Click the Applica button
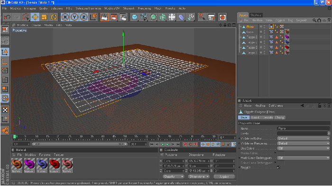Image resolution: width=332 pixels, height=186 pixels. pos(224,177)
